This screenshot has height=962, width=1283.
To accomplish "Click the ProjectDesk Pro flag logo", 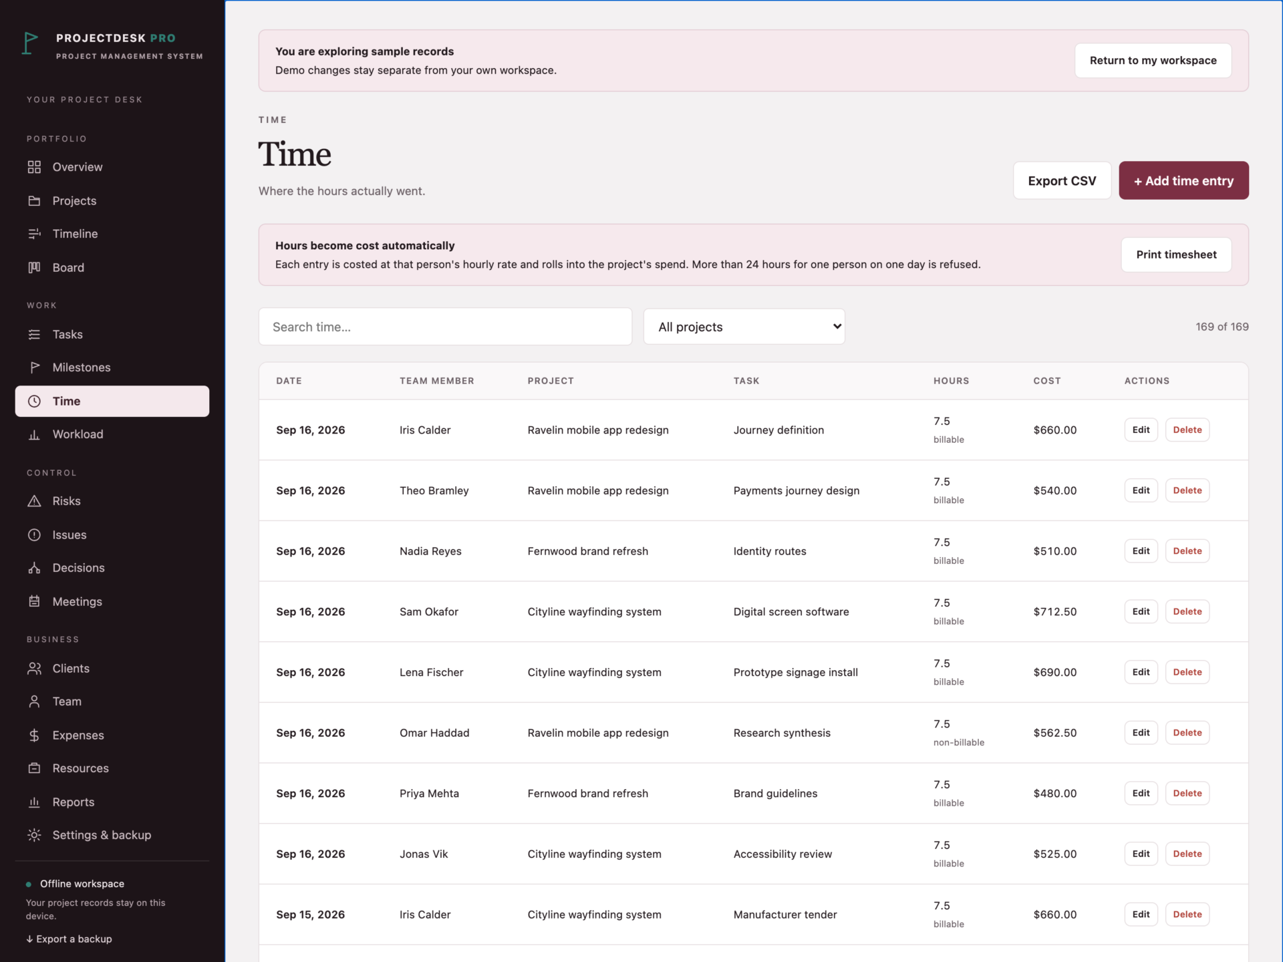I will [x=30, y=44].
